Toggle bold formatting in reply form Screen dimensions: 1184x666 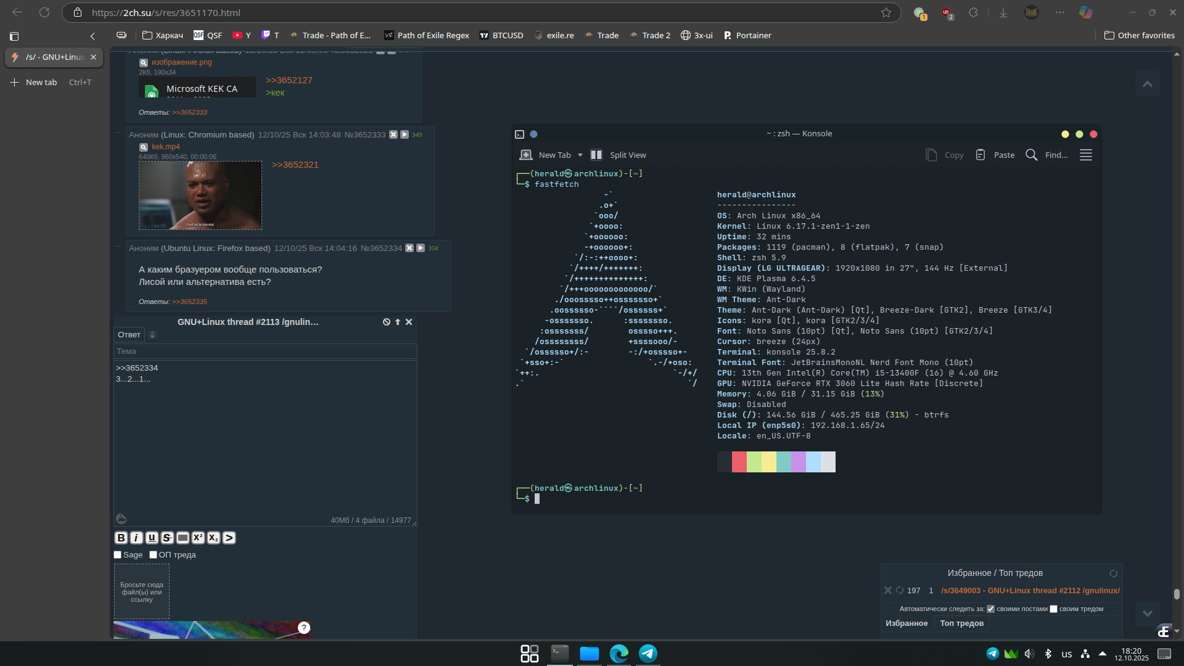[x=121, y=538]
